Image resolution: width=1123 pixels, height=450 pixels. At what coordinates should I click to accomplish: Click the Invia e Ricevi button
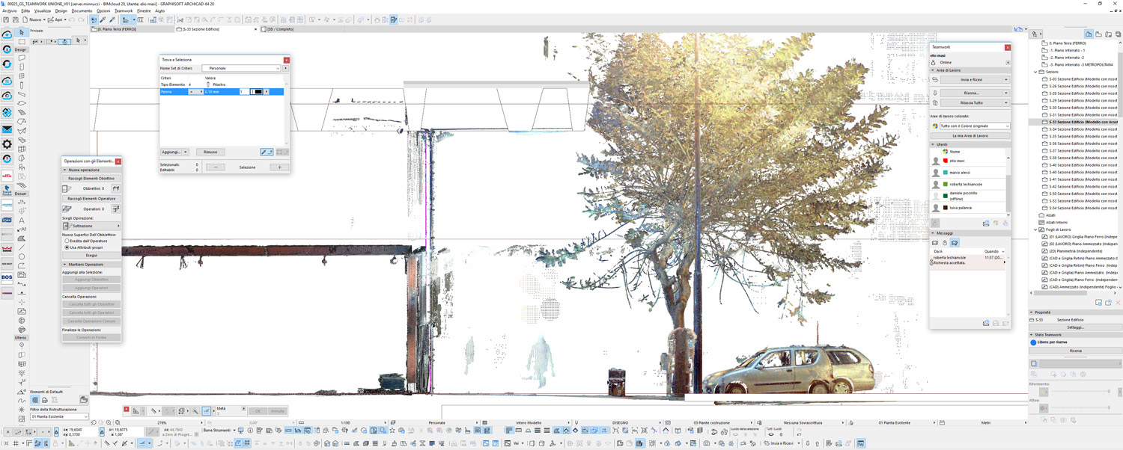[x=970, y=79]
